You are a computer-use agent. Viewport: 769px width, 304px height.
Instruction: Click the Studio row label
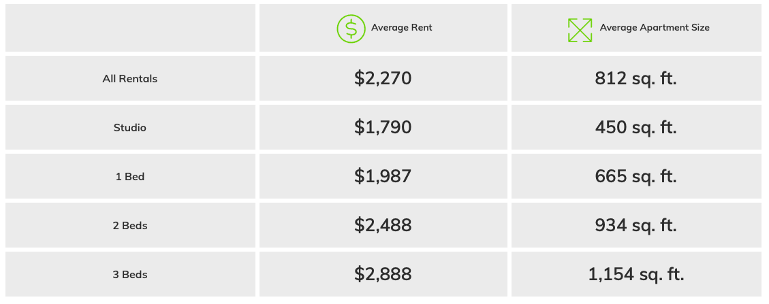[x=129, y=128]
